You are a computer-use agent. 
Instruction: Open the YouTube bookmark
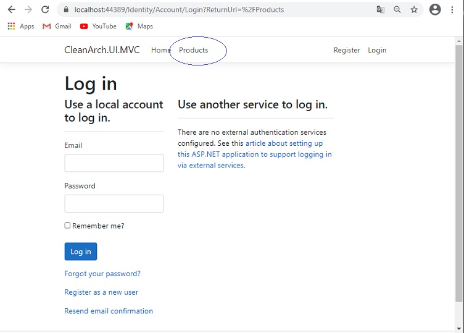point(98,27)
